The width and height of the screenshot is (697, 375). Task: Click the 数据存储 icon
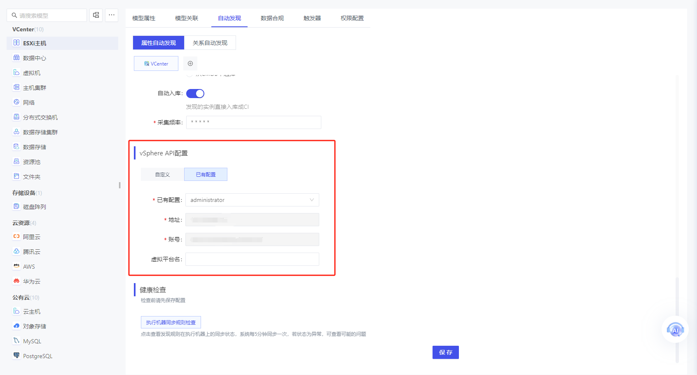point(16,147)
